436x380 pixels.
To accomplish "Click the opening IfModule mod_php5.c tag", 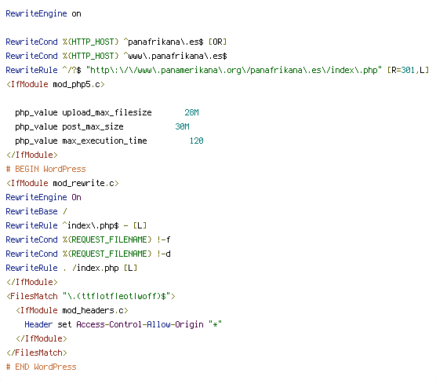I will point(56,84).
